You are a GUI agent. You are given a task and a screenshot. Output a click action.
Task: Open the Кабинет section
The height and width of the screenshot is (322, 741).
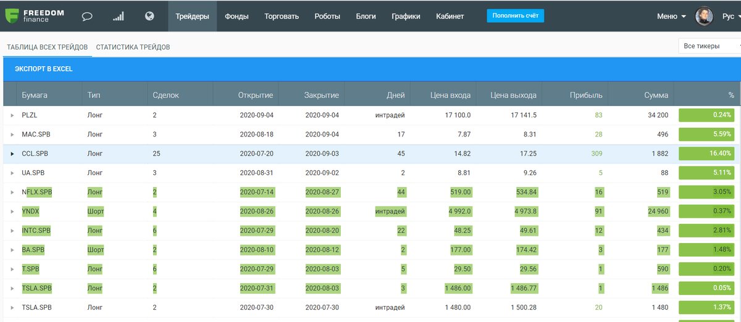click(450, 17)
